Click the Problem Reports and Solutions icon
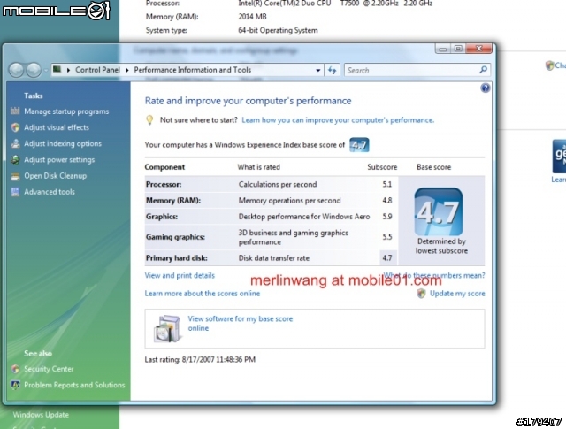 [15, 385]
